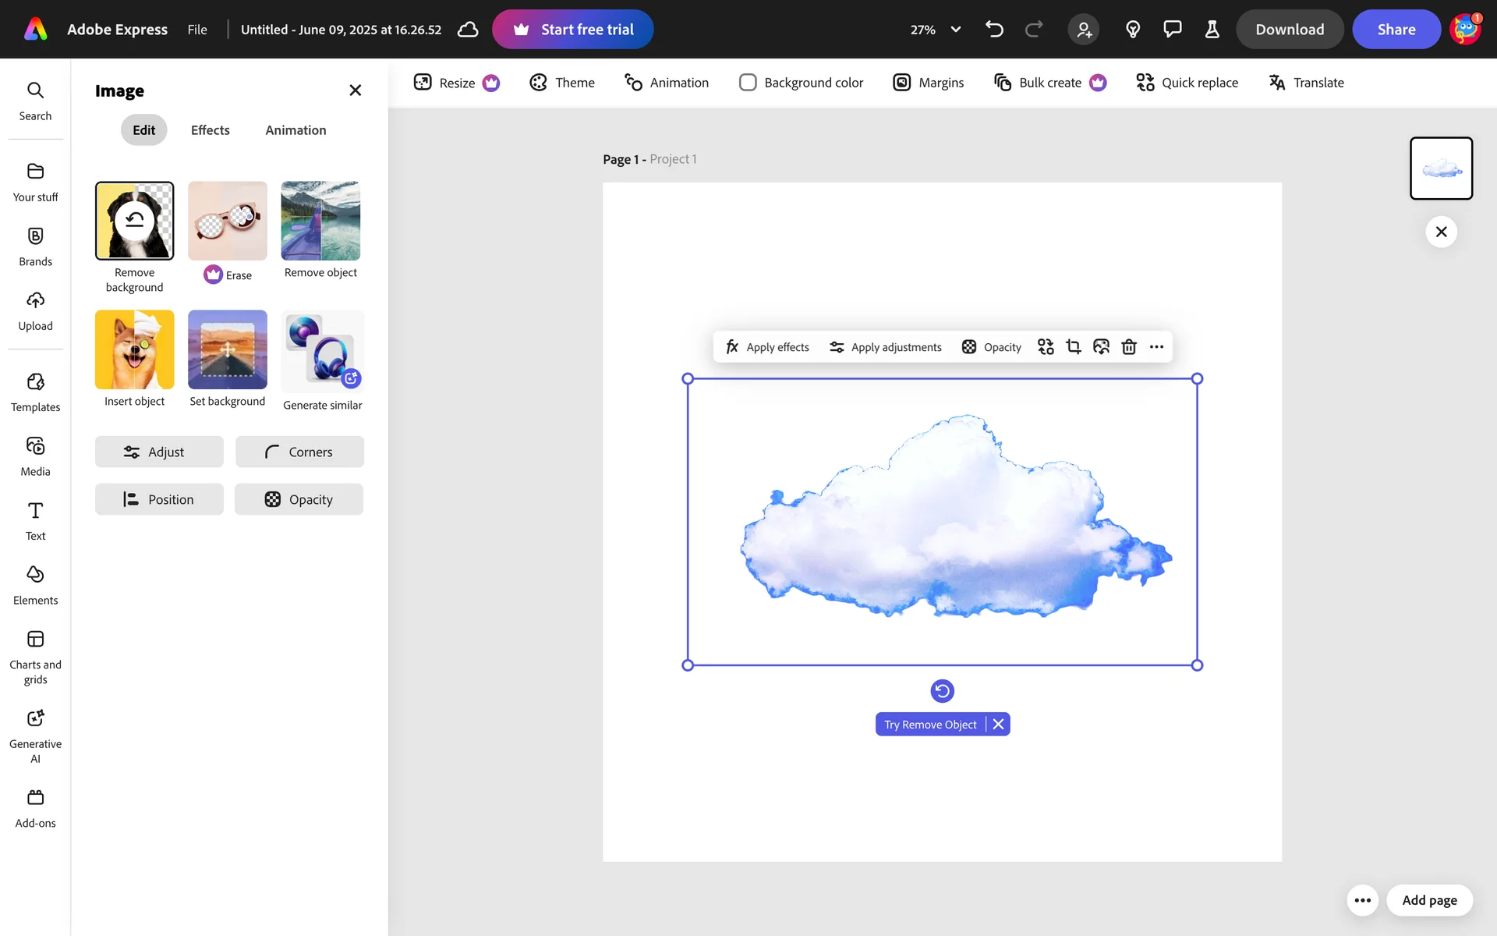
Task: Click the rotate handle below image
Action: (x=942, y=691)
